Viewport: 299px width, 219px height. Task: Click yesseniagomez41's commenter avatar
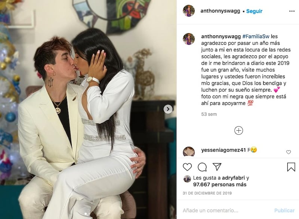coord(189,152)
